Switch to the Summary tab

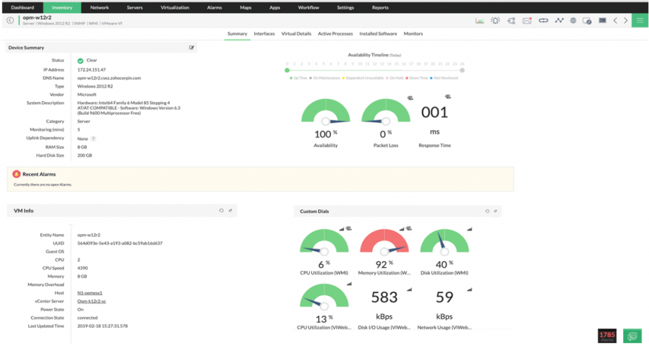237,34
